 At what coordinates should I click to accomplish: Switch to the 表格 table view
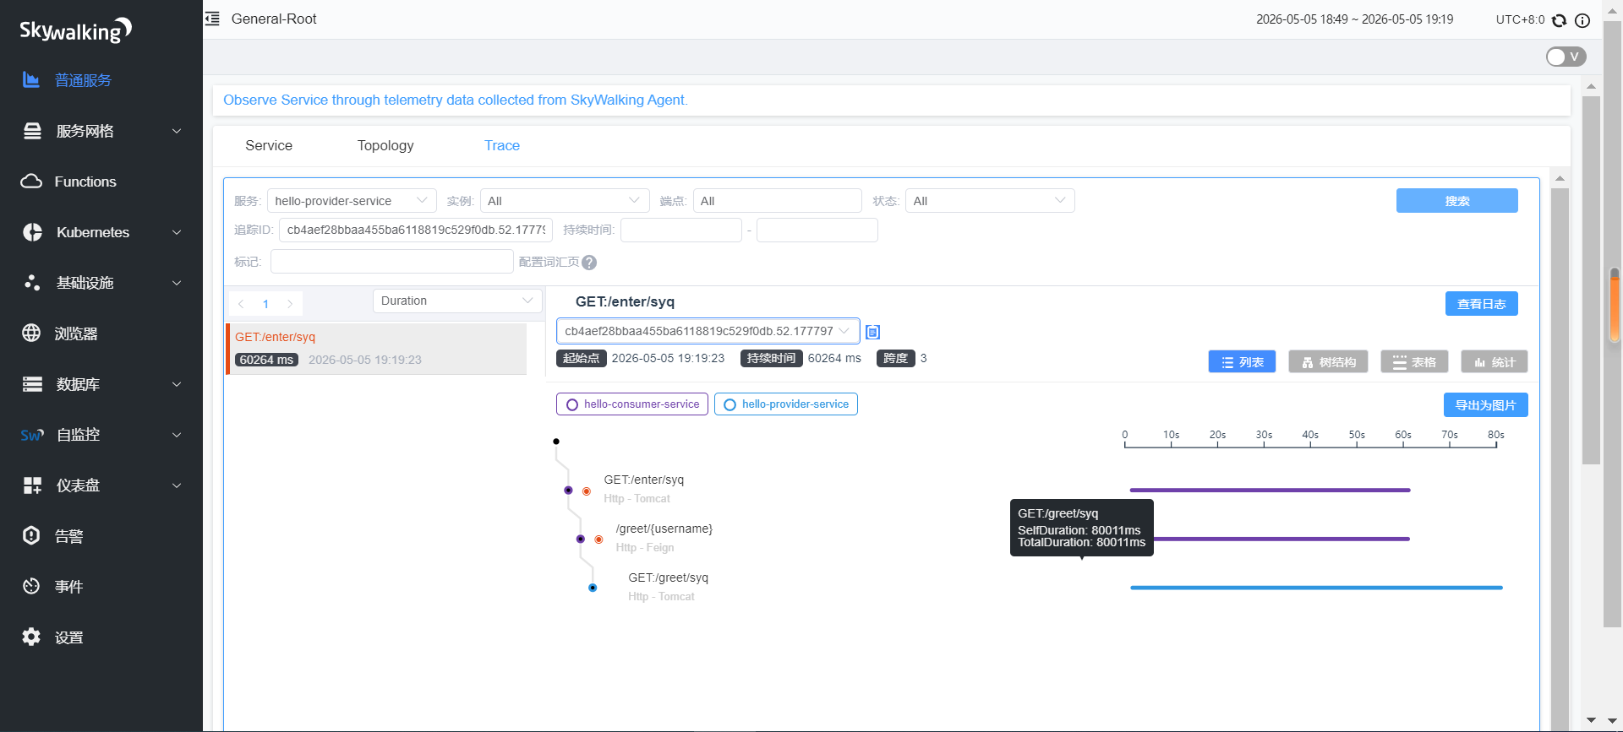[x=1414, y=362]
